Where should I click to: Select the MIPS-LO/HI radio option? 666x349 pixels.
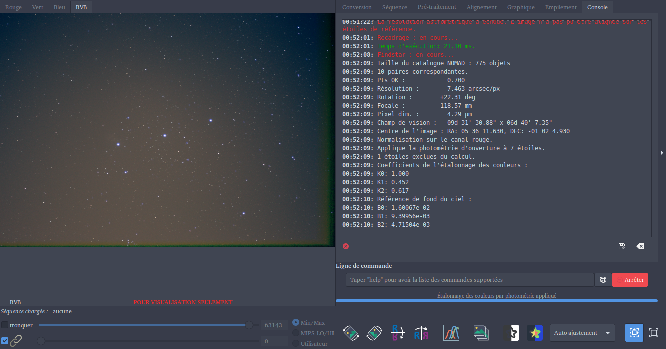[296, 333]
